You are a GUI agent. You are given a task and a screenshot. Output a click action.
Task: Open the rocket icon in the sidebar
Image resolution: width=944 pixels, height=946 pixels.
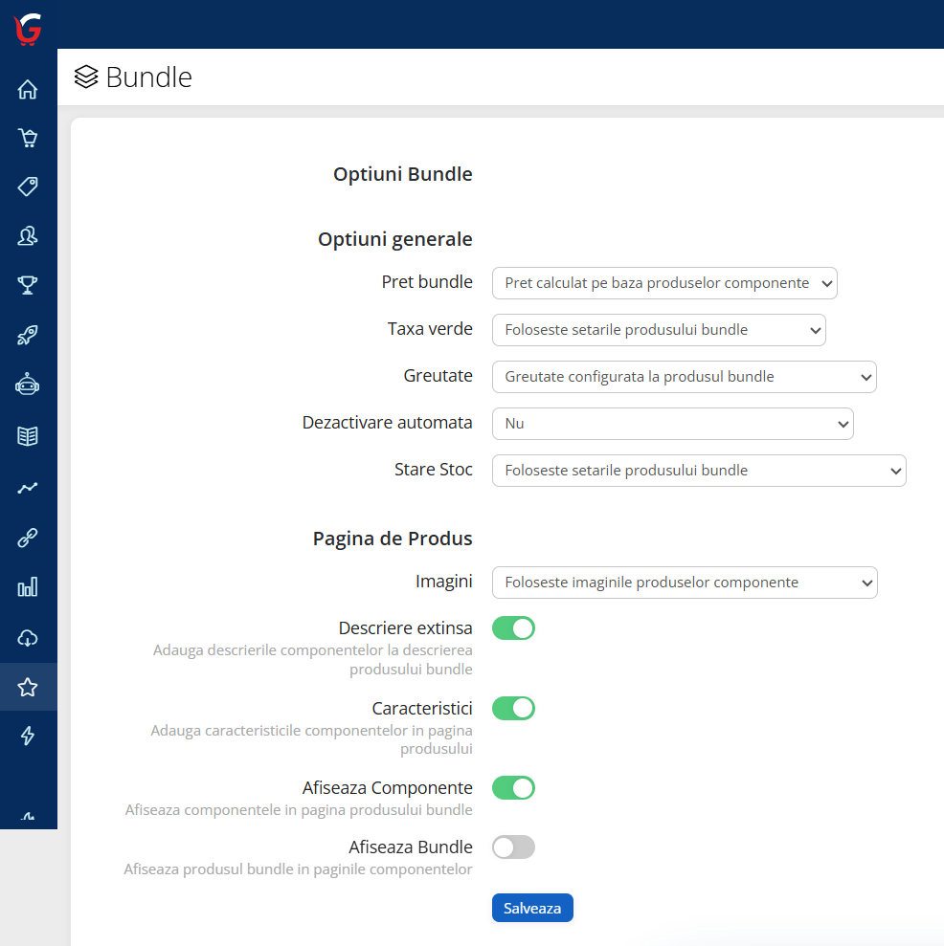click(x=28, y=335)
